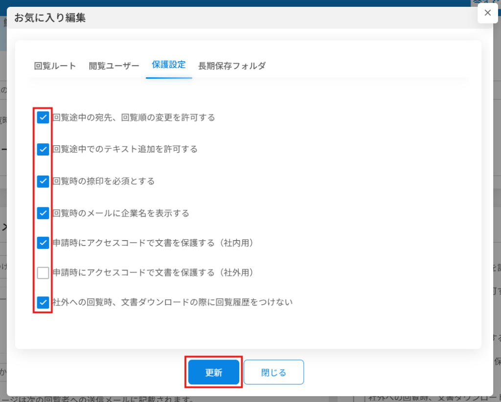Click the label text 回覧途中でのテキスト追加を許可する
The width and height of the screenshot is (501, 402).
125,149
